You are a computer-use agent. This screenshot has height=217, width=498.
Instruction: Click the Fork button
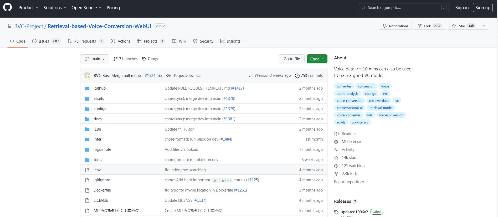coord(430,26)
